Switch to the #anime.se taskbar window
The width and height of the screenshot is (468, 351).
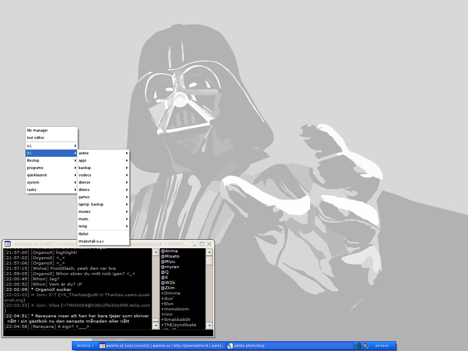click(162, 346)
